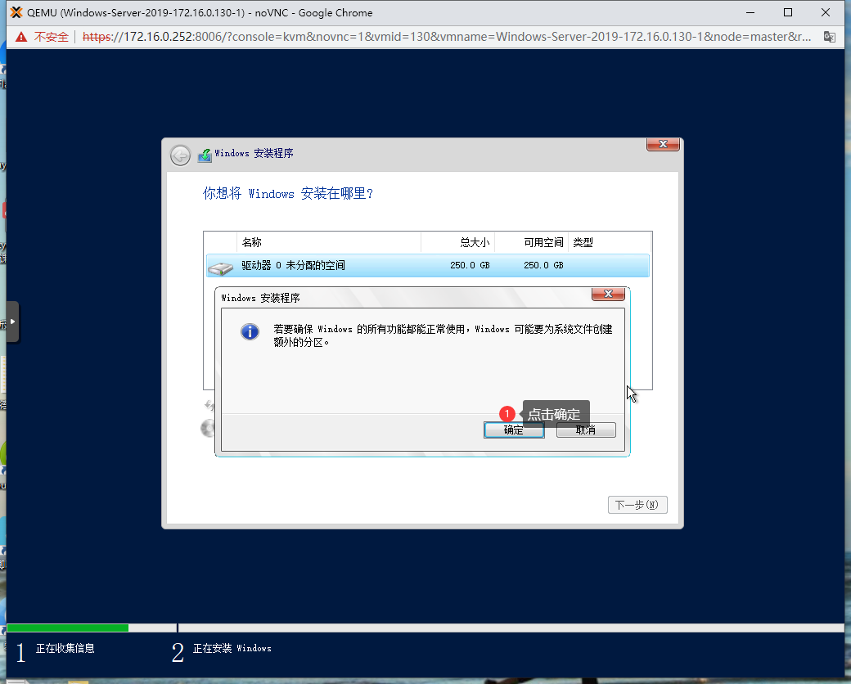Minimize the Chrome noVNC window
This screenshot has height=684, width=851.
[x=750, y=12]
